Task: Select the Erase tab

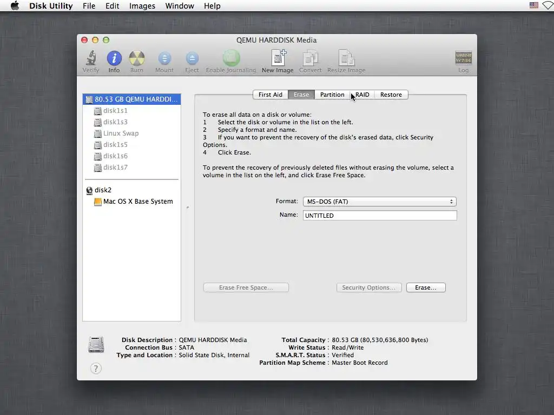Action: [301, 95]
